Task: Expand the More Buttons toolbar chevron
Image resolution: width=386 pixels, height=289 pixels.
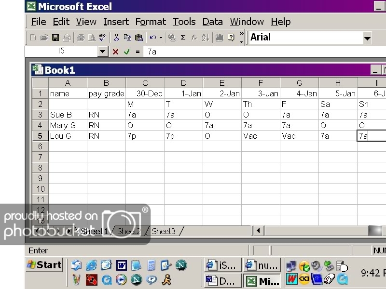Action: (x=242, y=38)
